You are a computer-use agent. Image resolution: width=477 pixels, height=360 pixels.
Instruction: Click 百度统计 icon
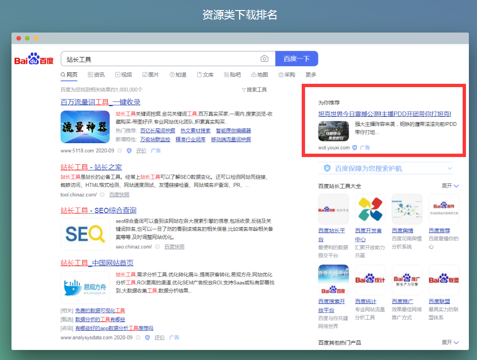click(x=370, y=280)
